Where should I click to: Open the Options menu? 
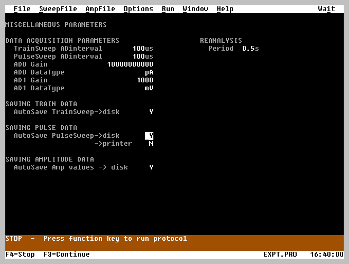point(138,9)
